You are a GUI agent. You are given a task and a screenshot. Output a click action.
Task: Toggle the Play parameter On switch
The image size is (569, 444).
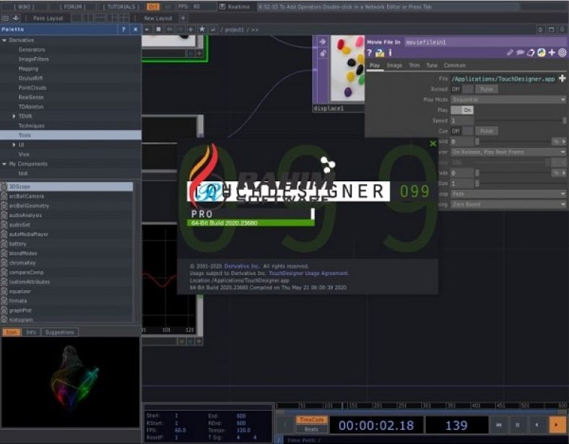tap(462, 110)
